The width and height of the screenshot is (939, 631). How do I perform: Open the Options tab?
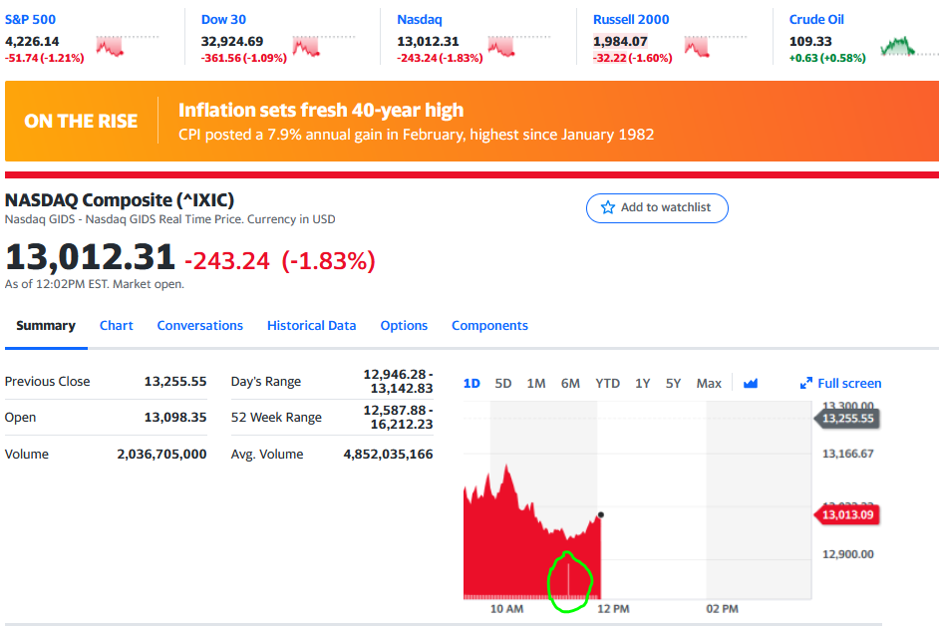click(404, 326)
